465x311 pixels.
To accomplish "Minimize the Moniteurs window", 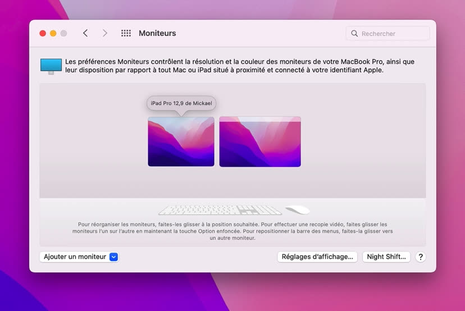I will click(x=53, y=33).
